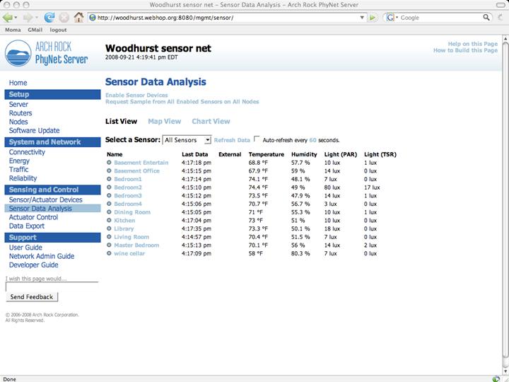Screen dimensions: 509x382
Task: Open the GMail bookmark
Action: (35, 30)
